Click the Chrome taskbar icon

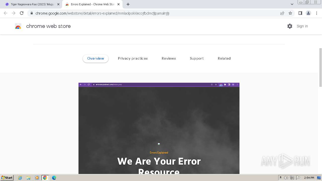[x=45, y=178]
